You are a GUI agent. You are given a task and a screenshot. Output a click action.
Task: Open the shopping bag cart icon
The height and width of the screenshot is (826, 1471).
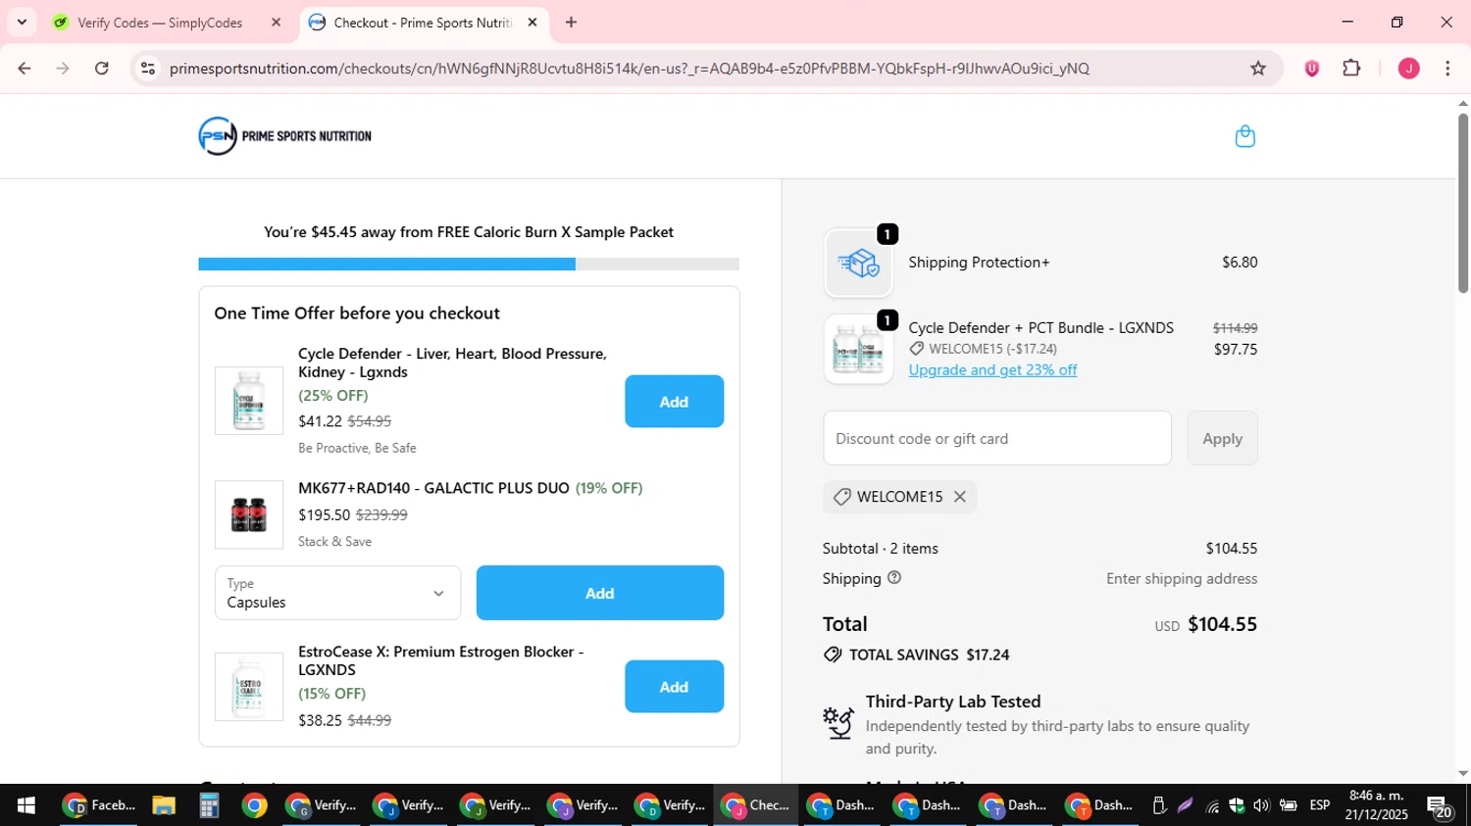pos(1244,136)
